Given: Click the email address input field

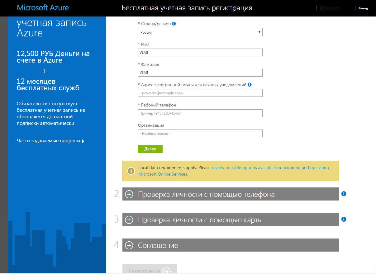Looking at the screenshot, I should pyautogui.click(x=200, y=93).
